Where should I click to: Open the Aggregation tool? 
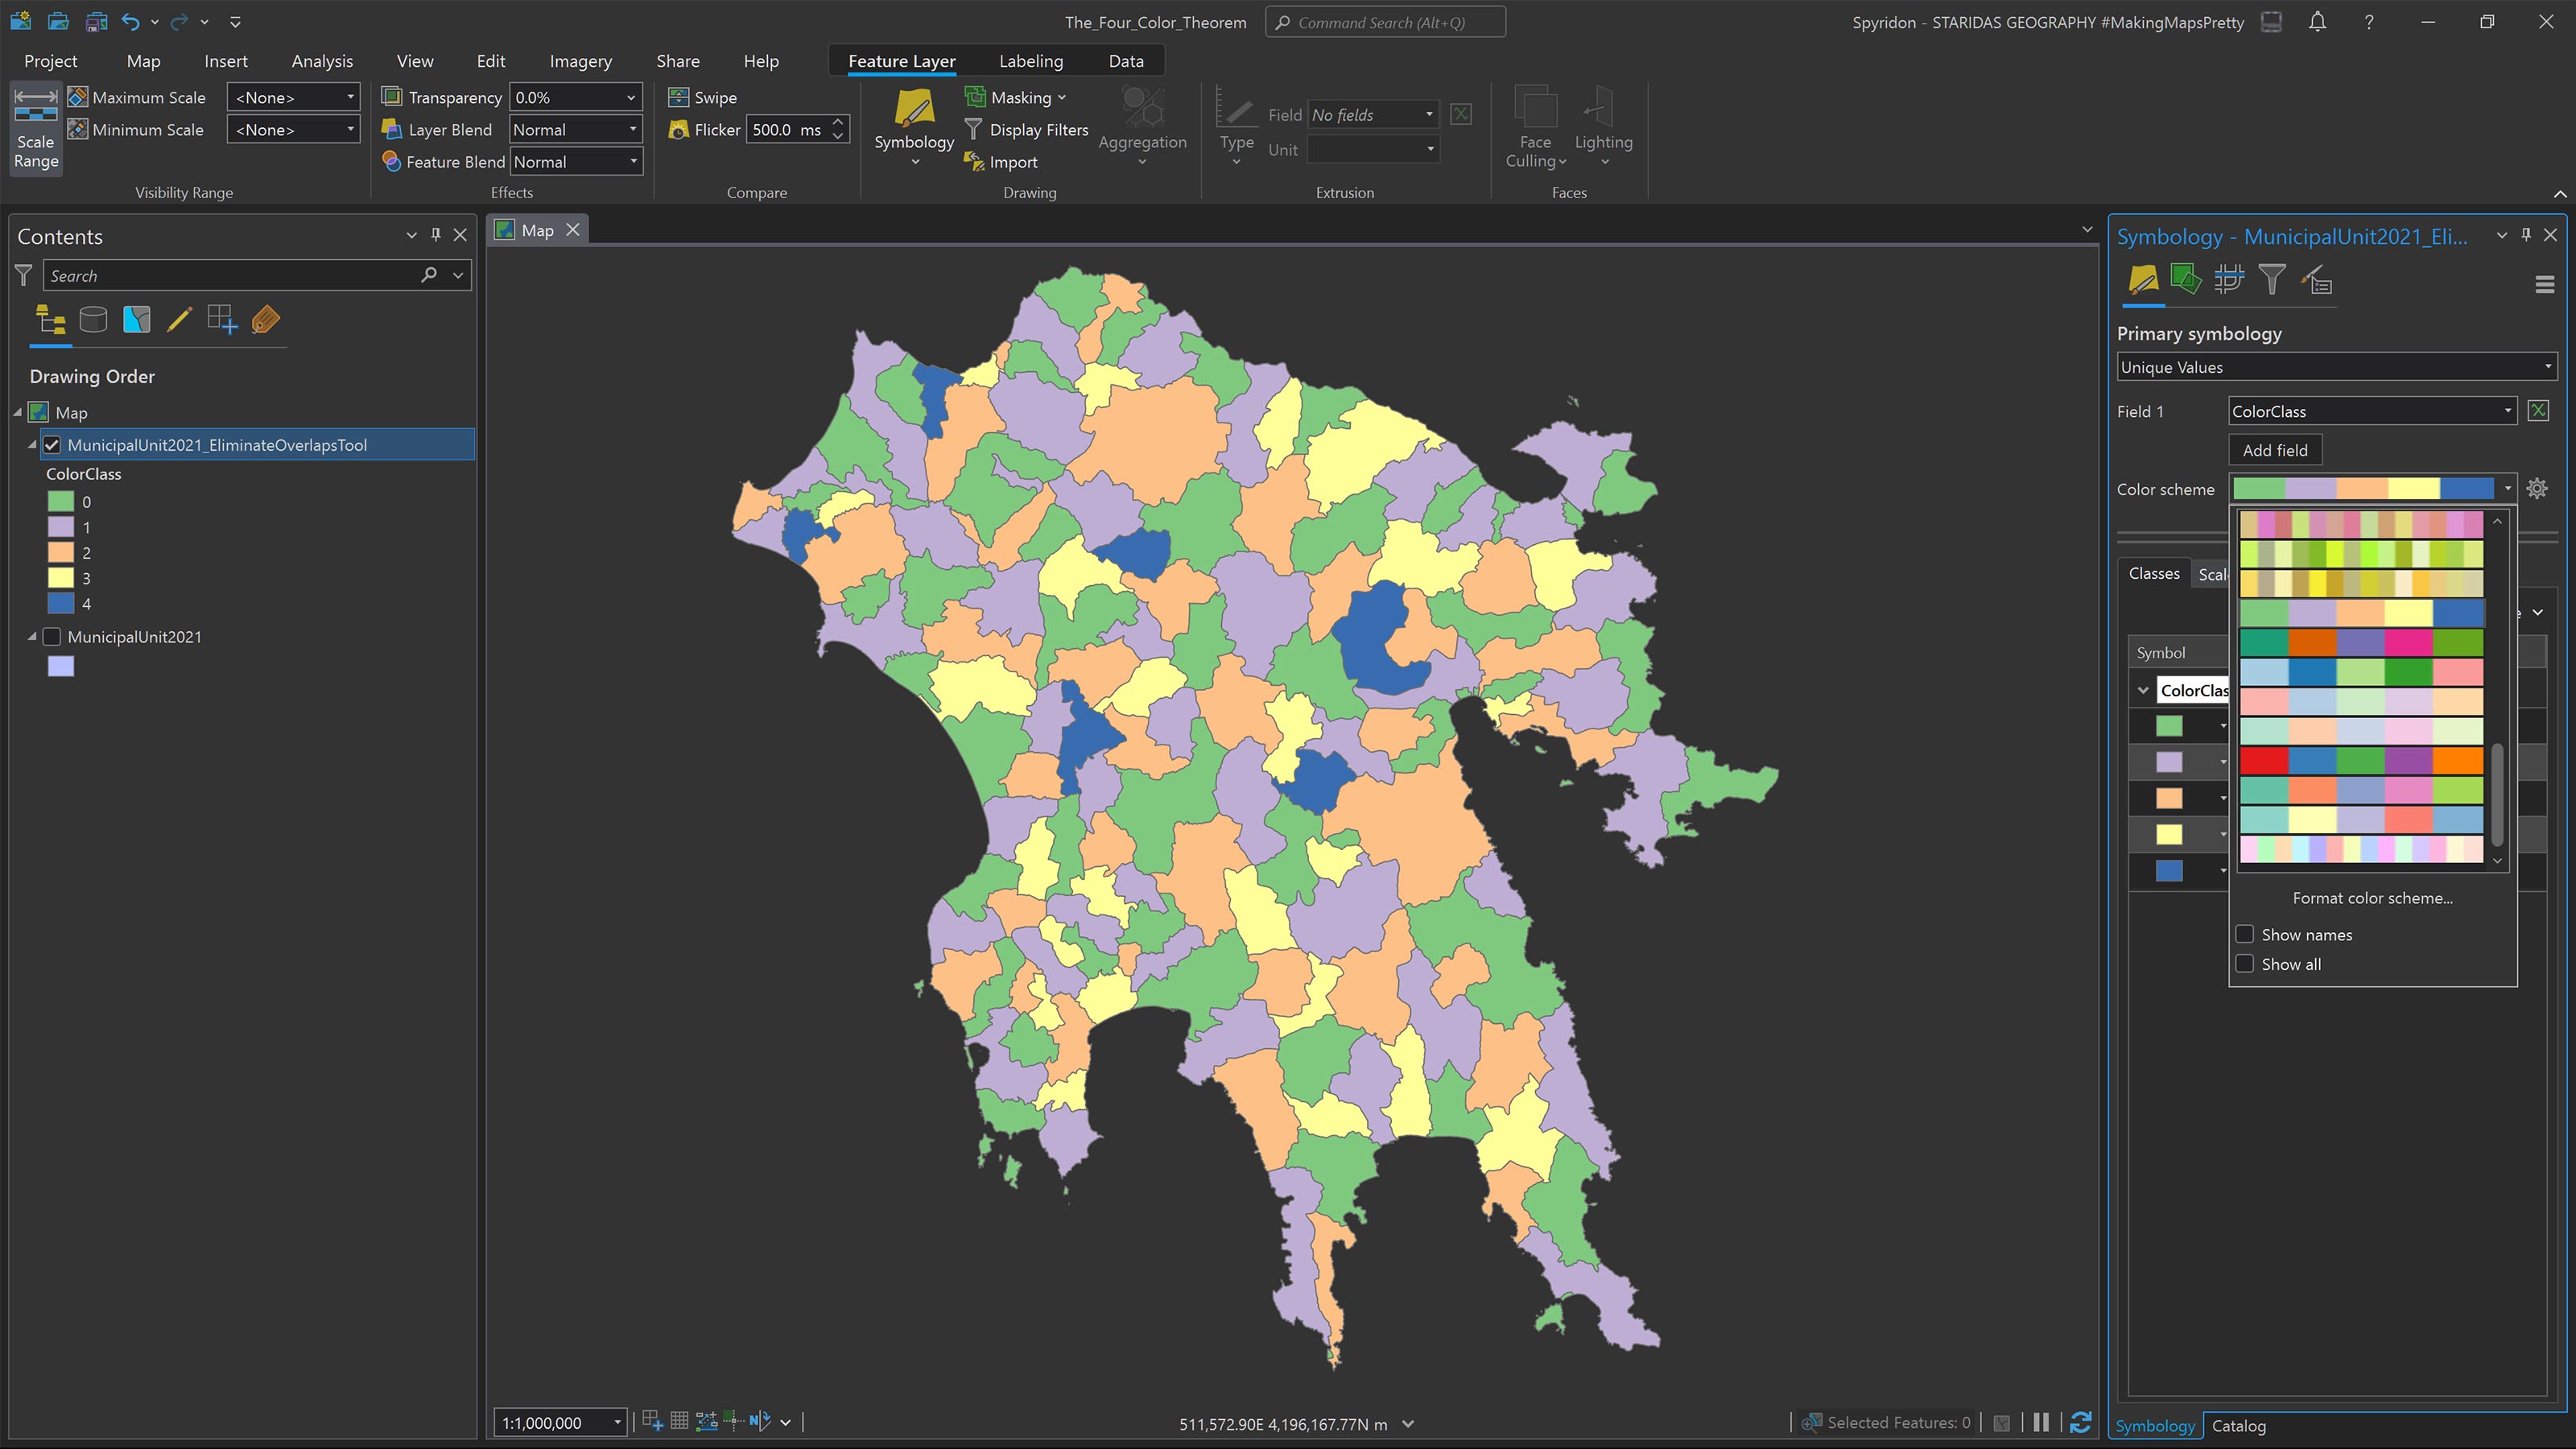tap(1142, 129)
